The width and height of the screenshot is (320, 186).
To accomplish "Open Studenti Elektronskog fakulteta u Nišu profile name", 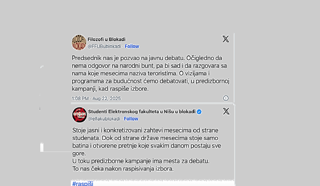I will (x=142, y=112).
